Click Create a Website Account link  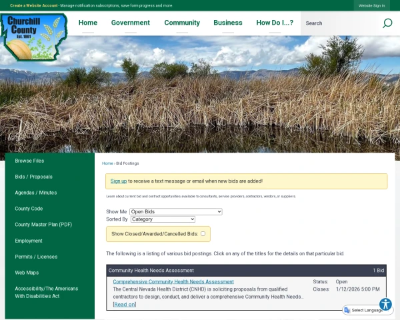(34, 5)
